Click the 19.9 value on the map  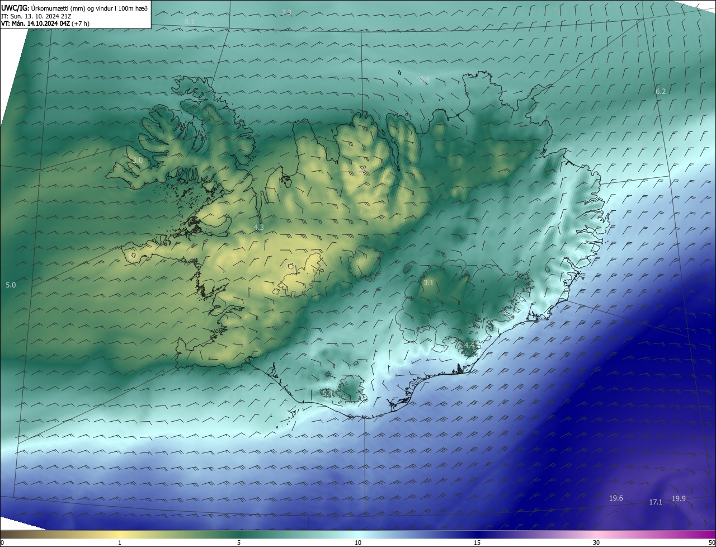point(679,499)
